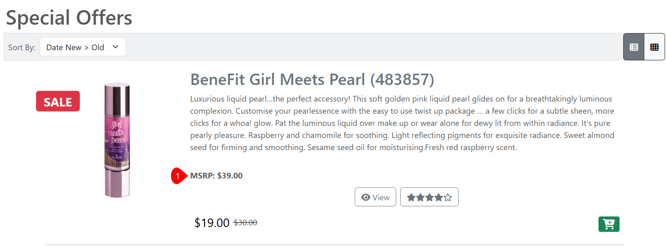
Task: Click the $19.00 sale price
Action: tap(212, 223)
